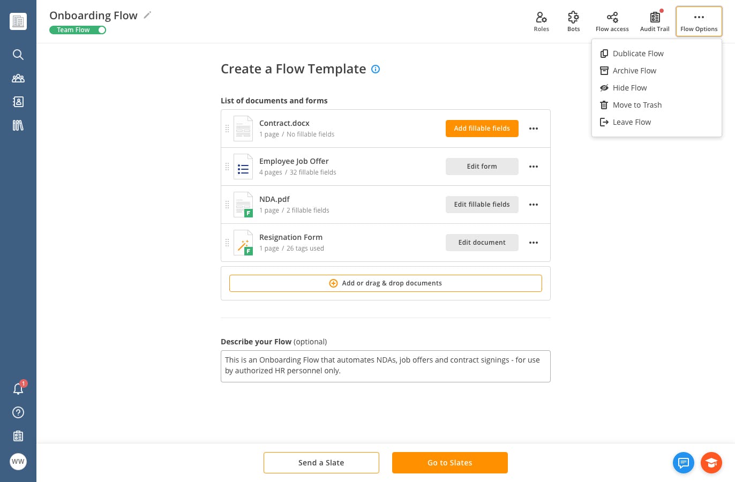
Task: Click the Add fillable fields button
Action: click(482, 129)
